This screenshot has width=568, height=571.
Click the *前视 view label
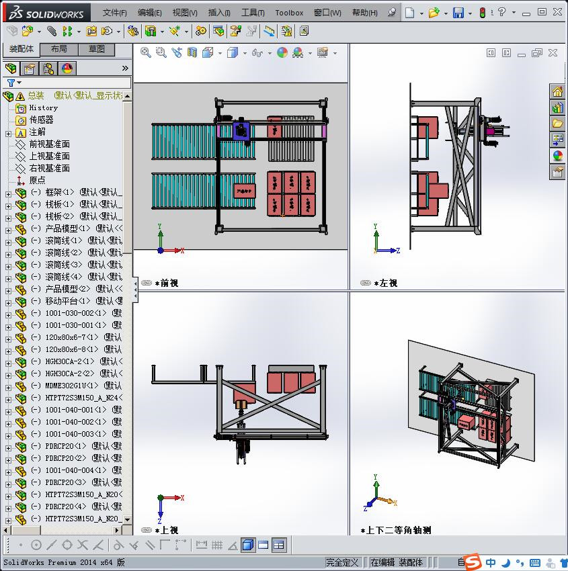167,283
